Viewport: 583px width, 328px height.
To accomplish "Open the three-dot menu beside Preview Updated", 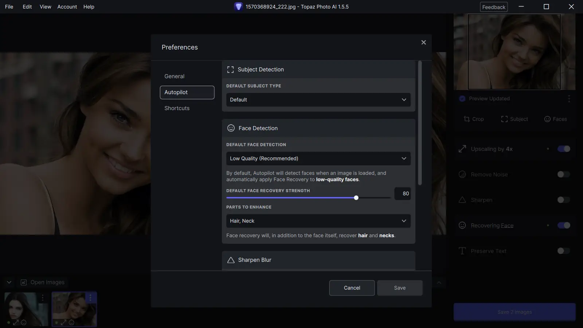I will click(569, 99).
